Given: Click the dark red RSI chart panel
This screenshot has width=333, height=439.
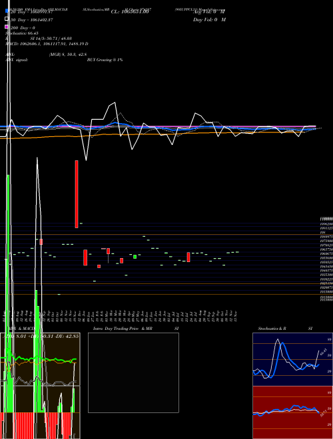Looking at the screenshot, I should tap(292, 412).
